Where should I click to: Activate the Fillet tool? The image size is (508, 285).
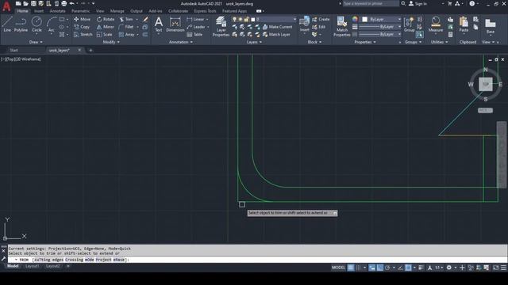coord(126,27)
